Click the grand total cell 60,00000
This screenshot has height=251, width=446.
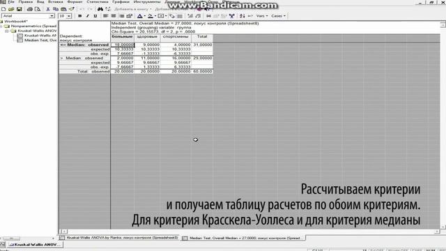point(202,71)
